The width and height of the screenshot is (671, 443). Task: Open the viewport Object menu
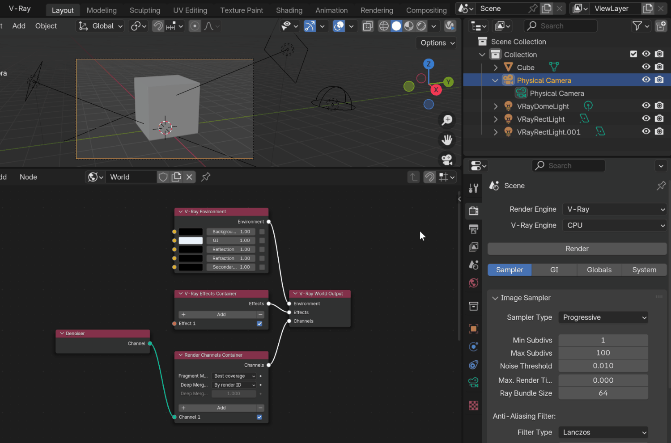pyautogui.click(x=46, y=26)
